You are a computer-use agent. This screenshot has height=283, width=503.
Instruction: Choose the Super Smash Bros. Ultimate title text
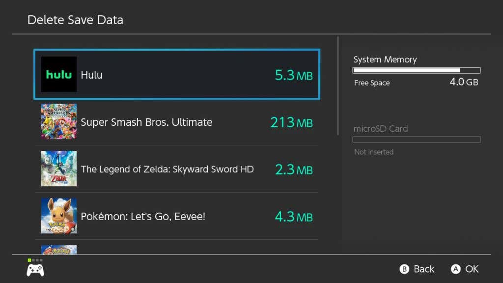(x=146, y=122)
